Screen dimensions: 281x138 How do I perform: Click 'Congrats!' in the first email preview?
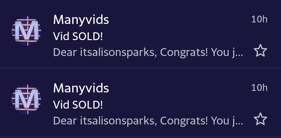click(184, 52)
